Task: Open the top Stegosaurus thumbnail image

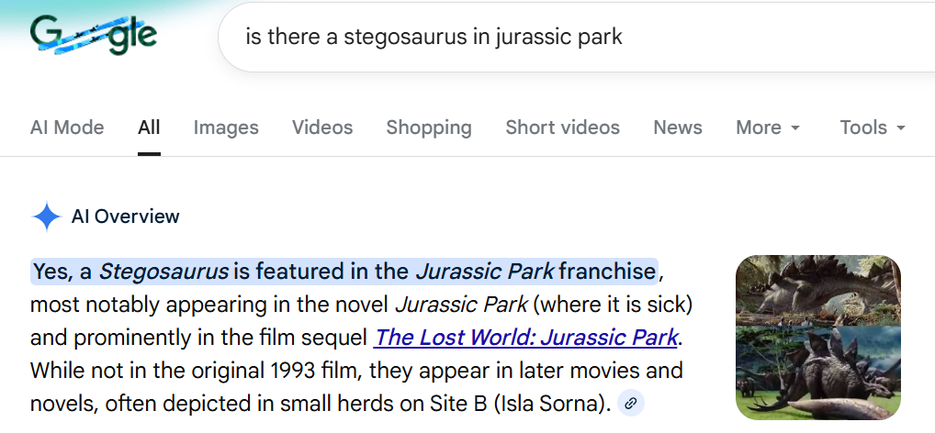Action: pyautogui.click(x=818, y=290)
